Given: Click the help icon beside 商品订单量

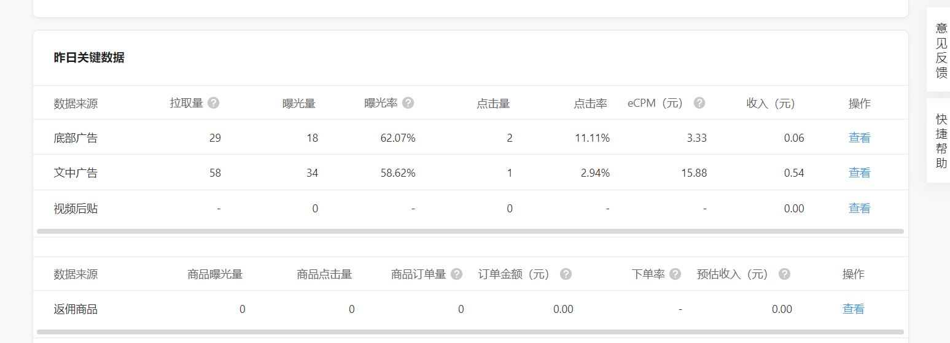Looking at the screenshot, I should pos(456,274).
